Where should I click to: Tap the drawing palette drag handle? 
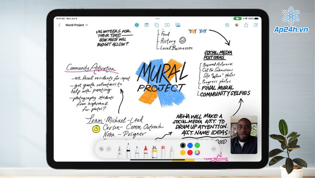click(x=157, y=141)
